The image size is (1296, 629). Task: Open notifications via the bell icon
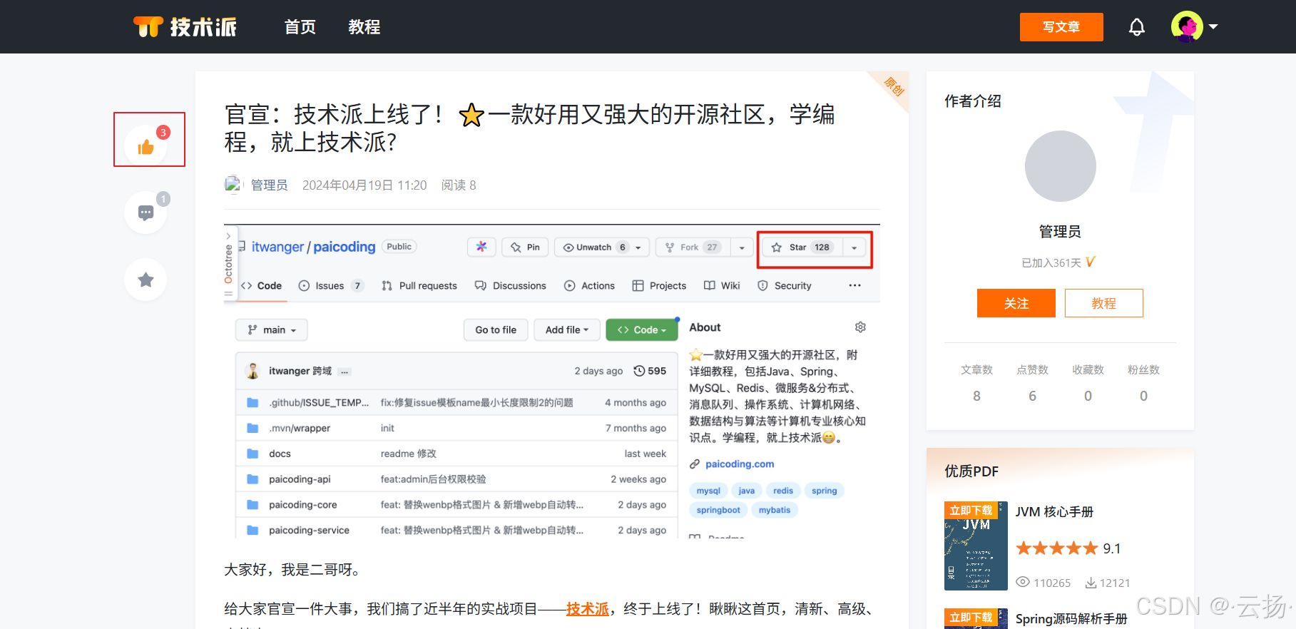click(1137, 27)
